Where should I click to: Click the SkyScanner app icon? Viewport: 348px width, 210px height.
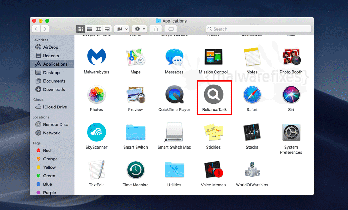(96, 132)
